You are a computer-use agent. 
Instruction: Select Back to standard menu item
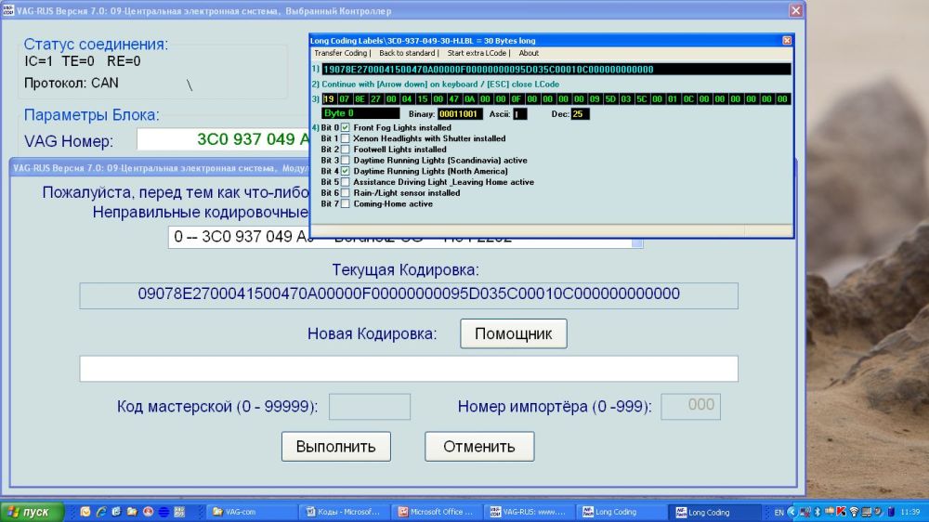[407, 53]
